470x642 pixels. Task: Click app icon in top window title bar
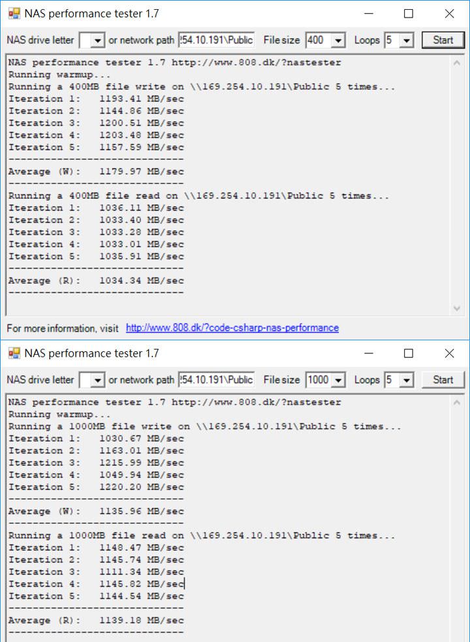14,14
